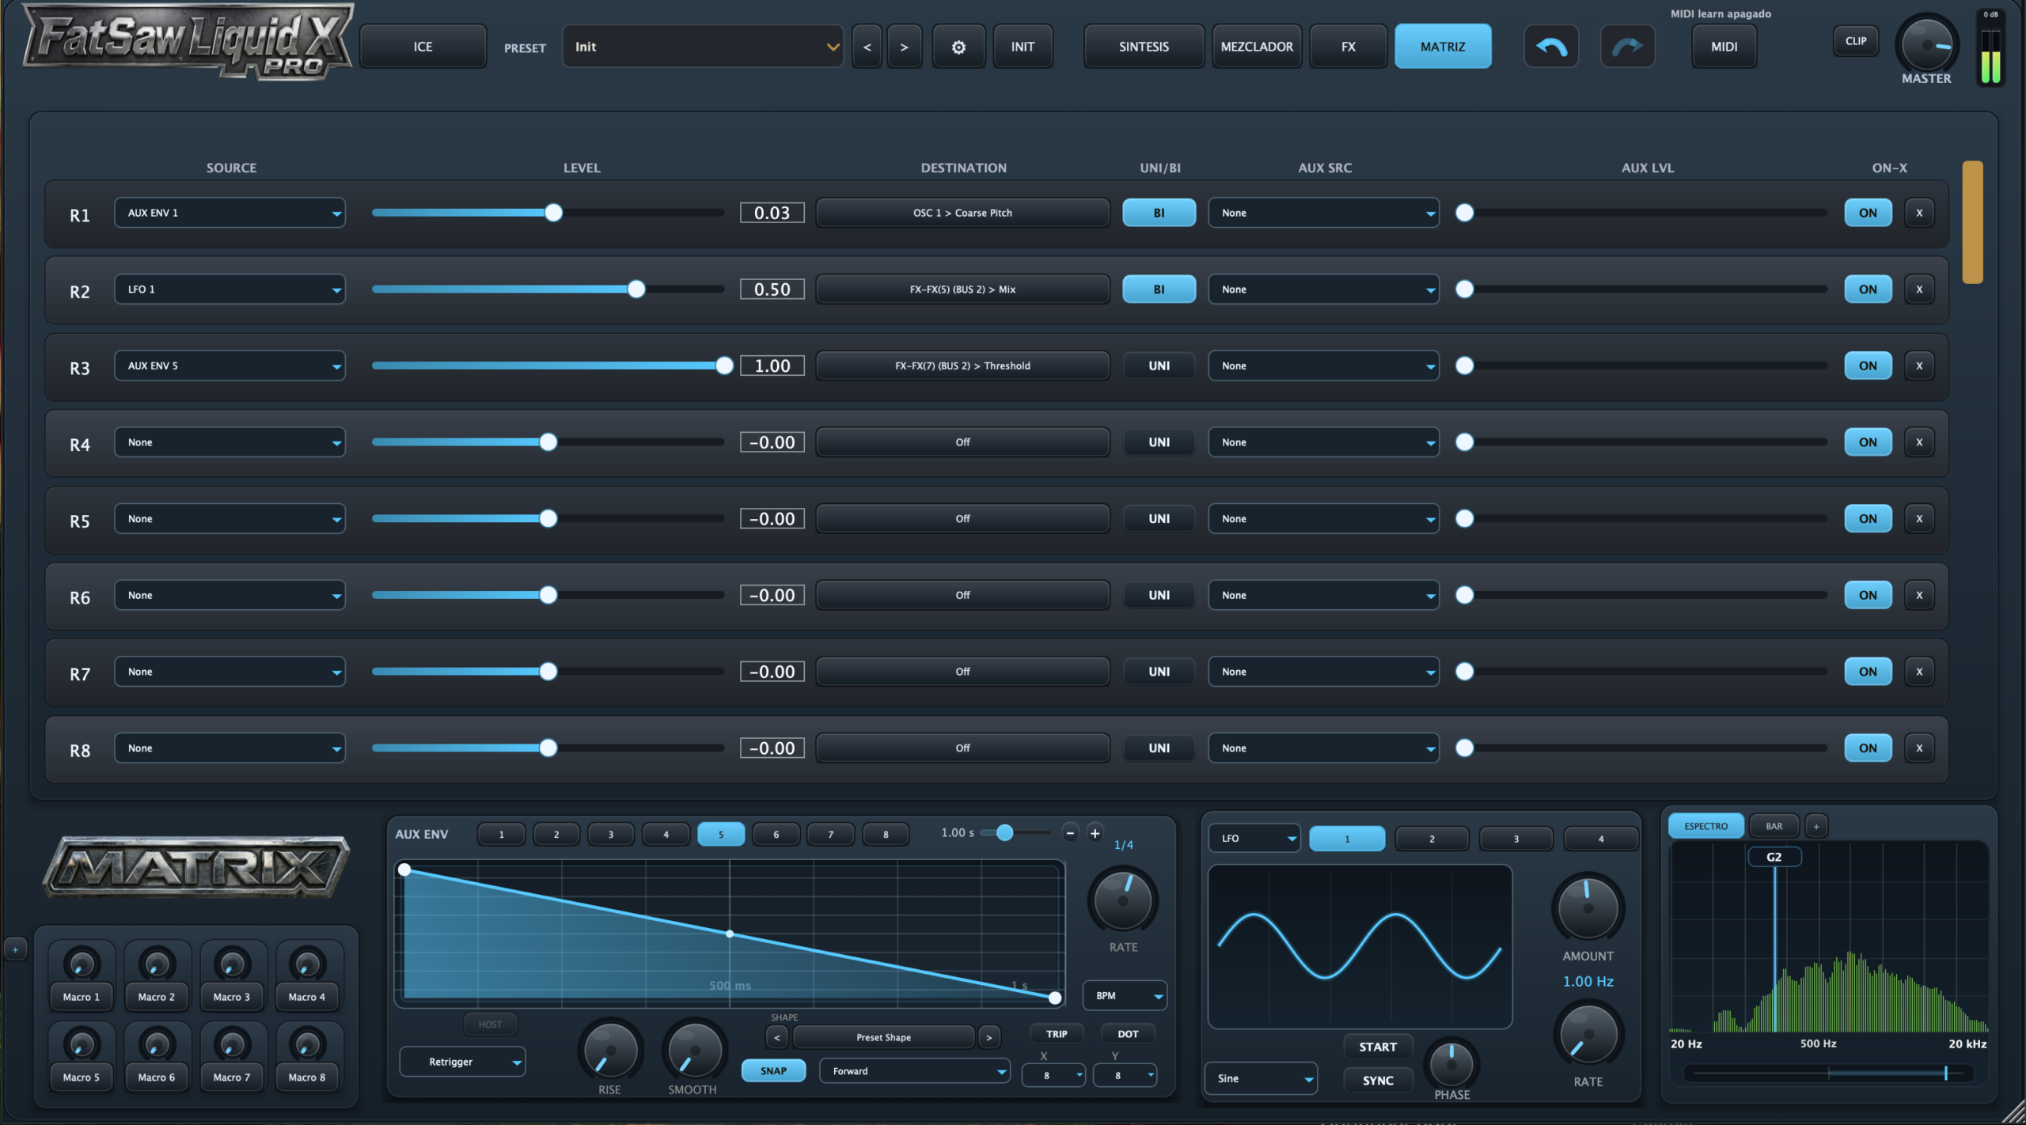Remove row R1 with its X button
This screenshot has width=2026, height=1125.
[1919, 213]
